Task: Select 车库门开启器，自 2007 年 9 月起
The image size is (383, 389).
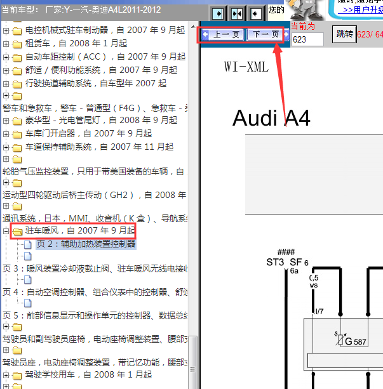Action: pos(88,133)
